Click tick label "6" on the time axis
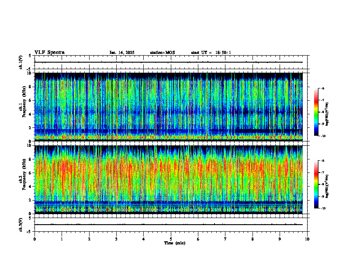 (198, 239)
